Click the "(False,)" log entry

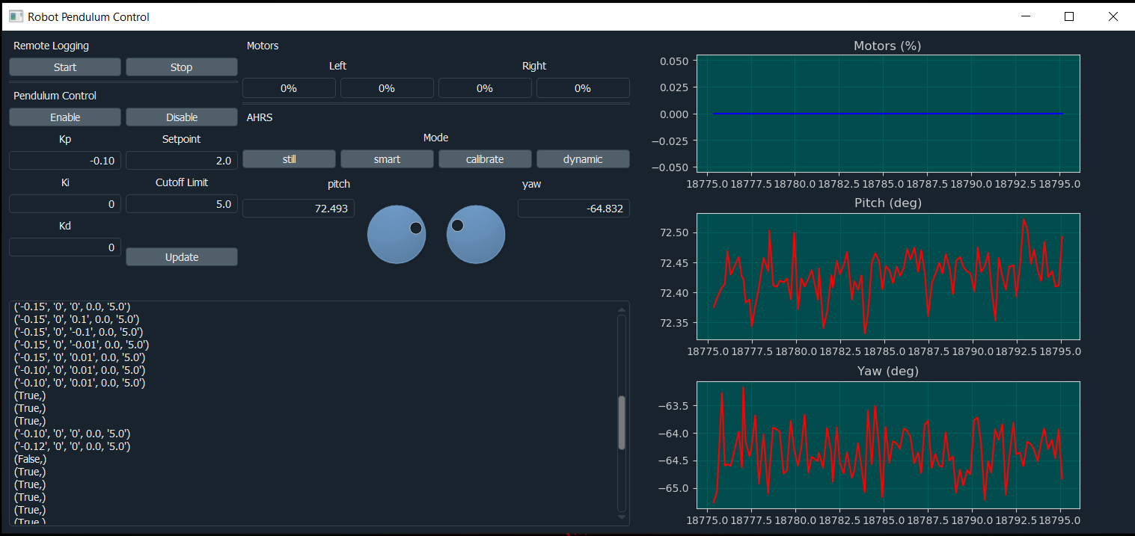tap(31, 459)
